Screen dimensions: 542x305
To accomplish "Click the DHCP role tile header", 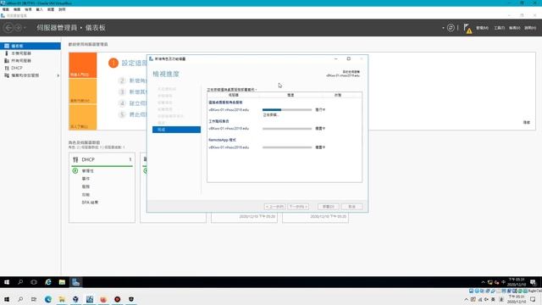I will point(102,159).
